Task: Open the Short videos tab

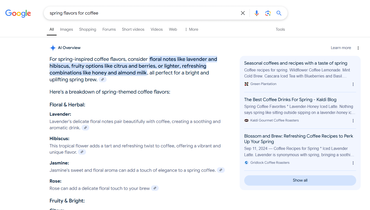Action: coord(133,29)
